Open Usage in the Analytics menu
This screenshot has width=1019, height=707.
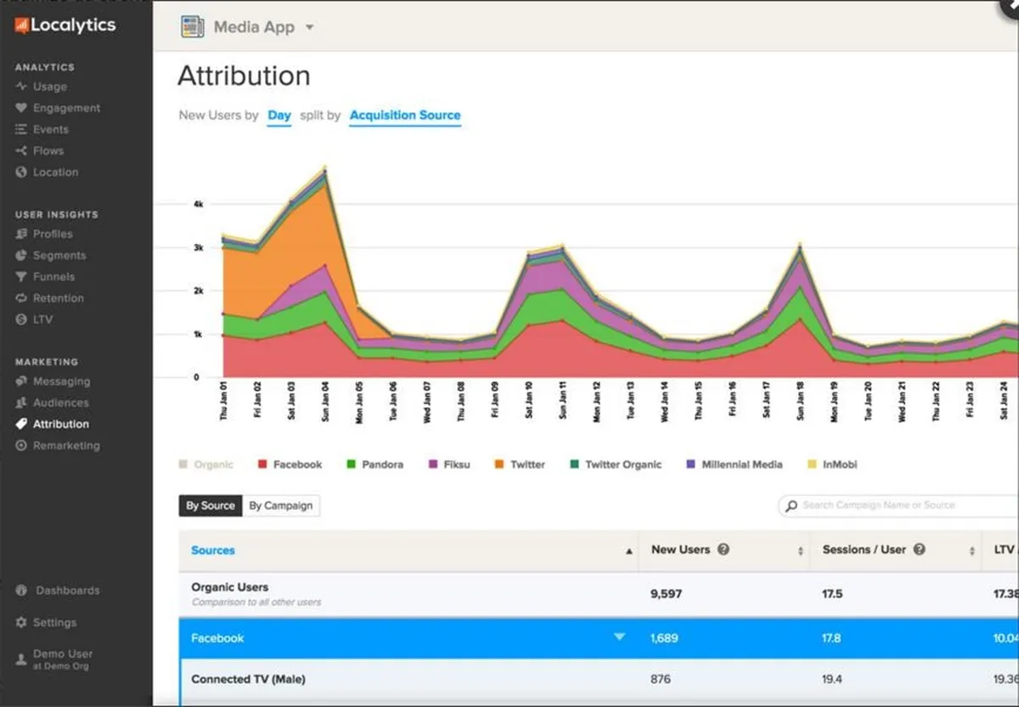click(50, 87)
